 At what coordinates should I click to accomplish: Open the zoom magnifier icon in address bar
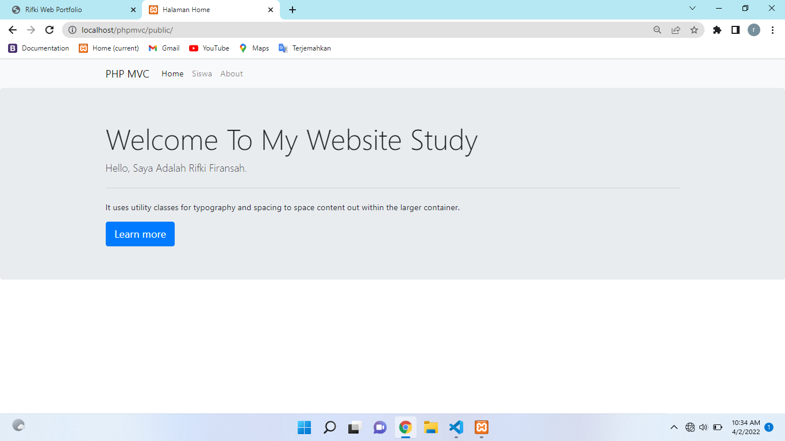657,30
